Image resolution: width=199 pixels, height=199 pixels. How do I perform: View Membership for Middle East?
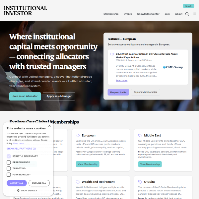pyautogui.click(x=150, y=164)
